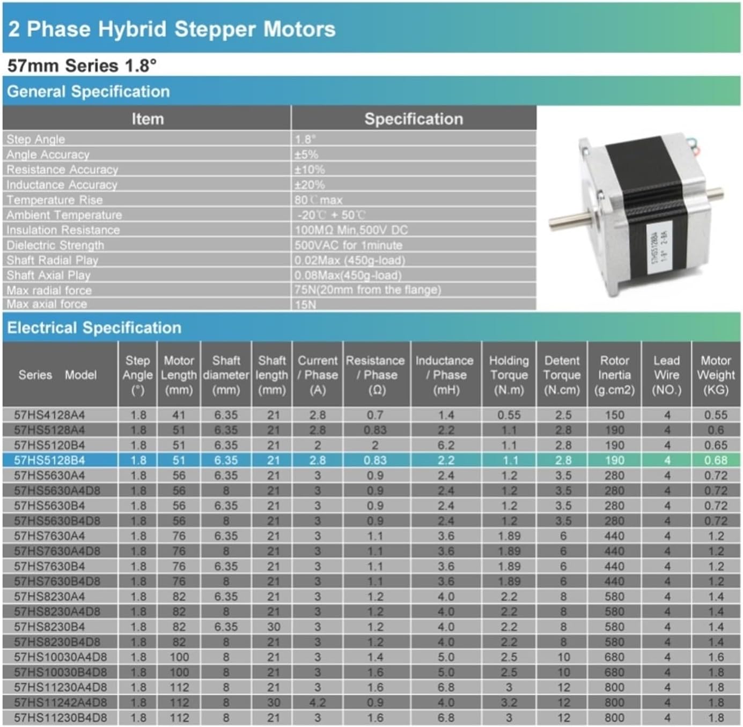Image resolution: width=743 pixels, height=727 pixels.
Task: Select the '500VAC for 1minute' value
Action: coord(348,245)
